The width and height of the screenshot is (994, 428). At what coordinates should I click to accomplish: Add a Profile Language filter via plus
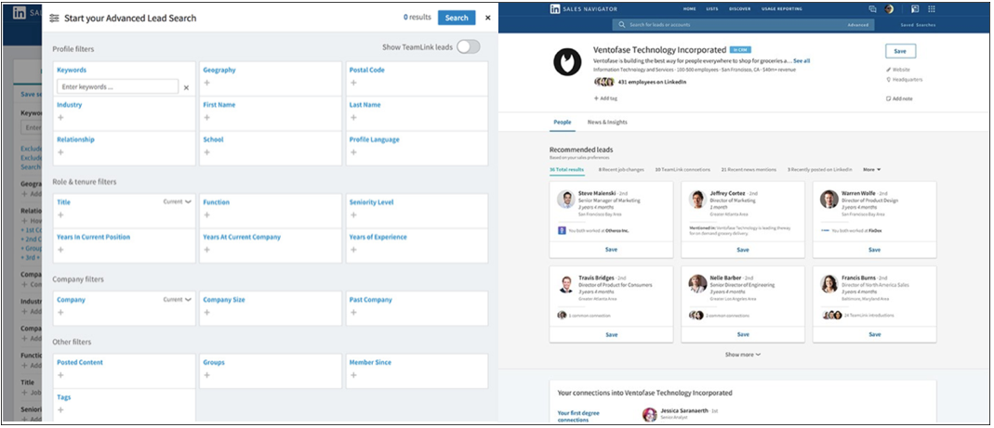[x=353, y=152]
